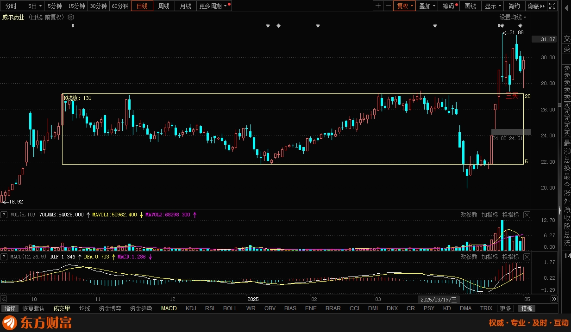Enter fullscreen chart mode
This screenshot has width=571, height=332.
[552, 6]
